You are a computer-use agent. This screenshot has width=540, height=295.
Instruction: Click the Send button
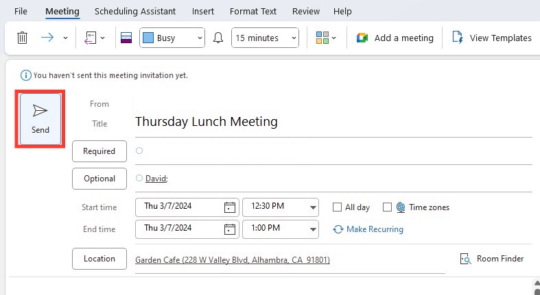(40, 119)
